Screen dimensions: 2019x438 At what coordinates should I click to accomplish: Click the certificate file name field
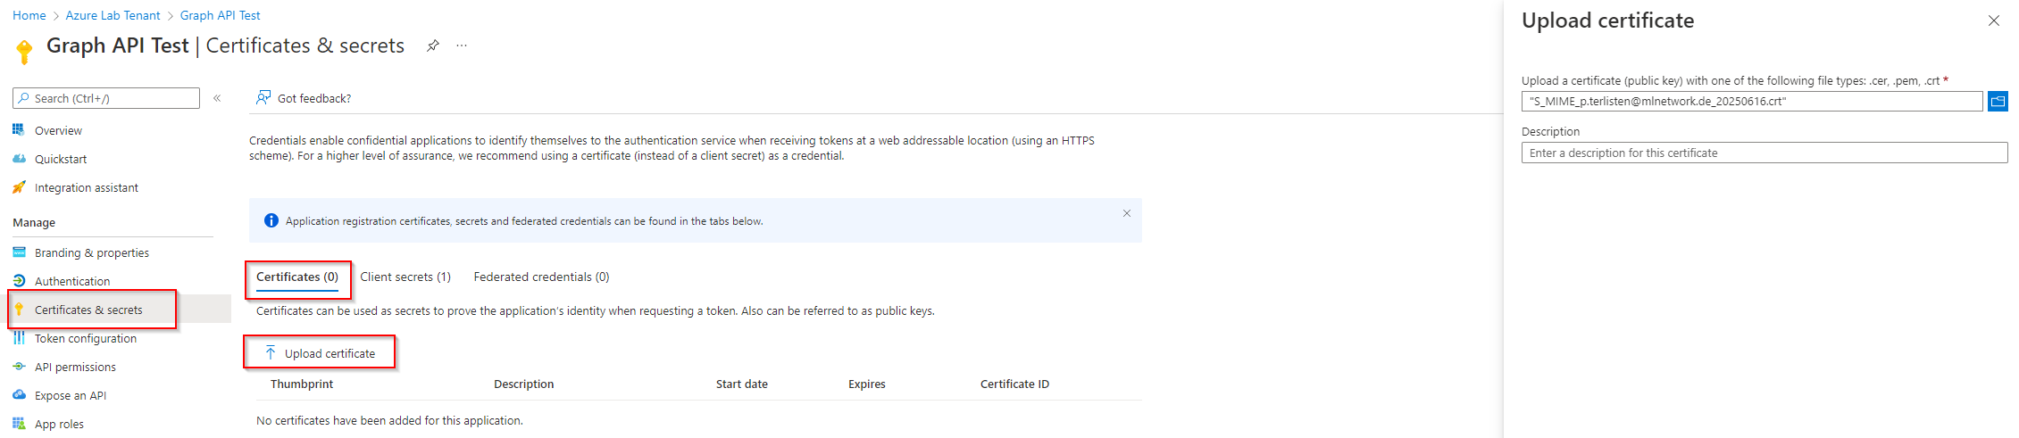pyautogui.click(x=1752, y=101)
